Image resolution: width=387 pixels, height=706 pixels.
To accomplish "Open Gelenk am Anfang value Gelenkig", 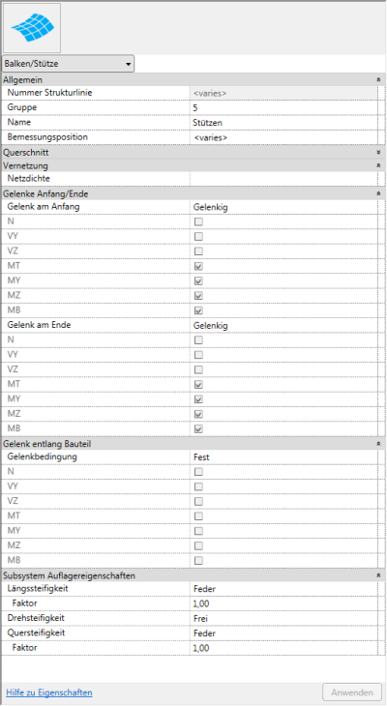I will (x=283, y=207).
